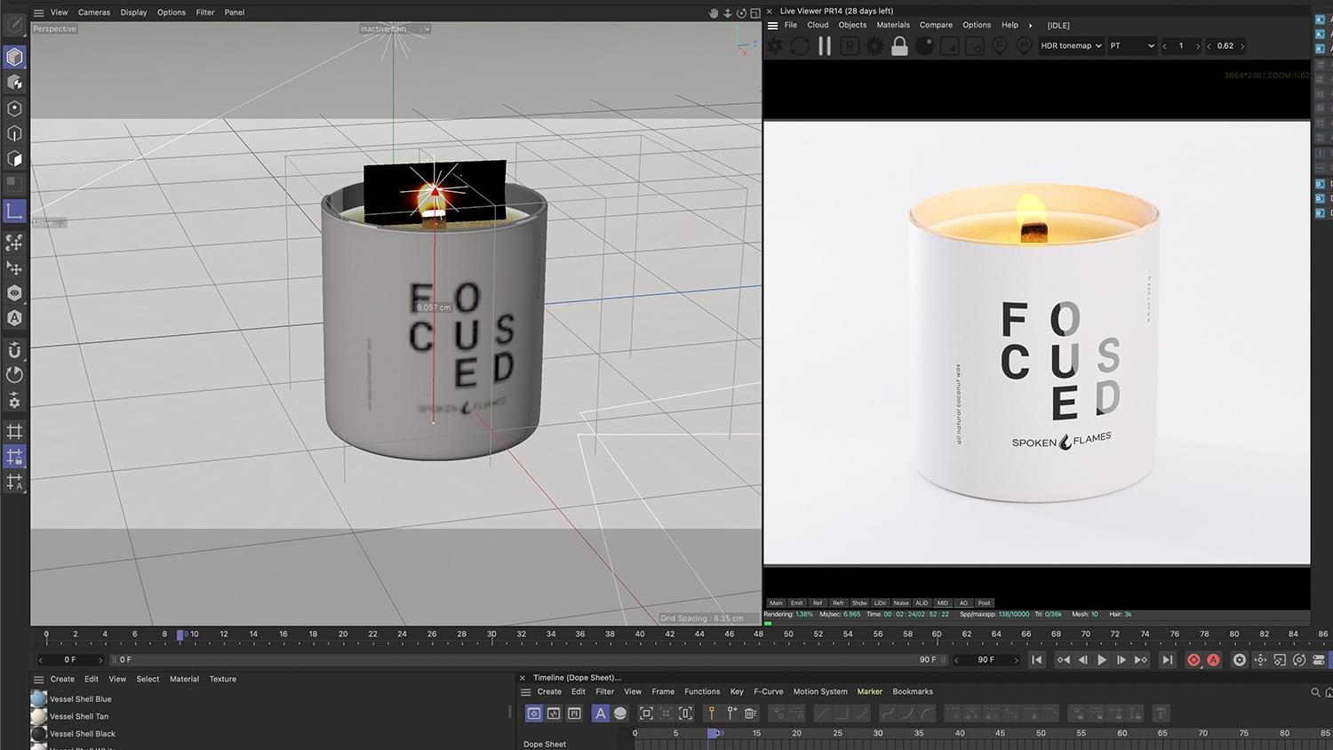This screenshot has width=1333, height=750.
Task: Toggle the automatic workplane icon
Action: tap(14, 483)
